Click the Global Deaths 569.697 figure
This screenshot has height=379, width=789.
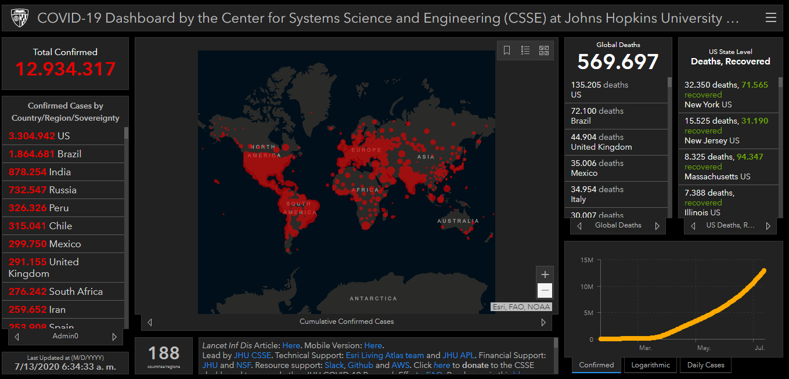pos(618,62)
